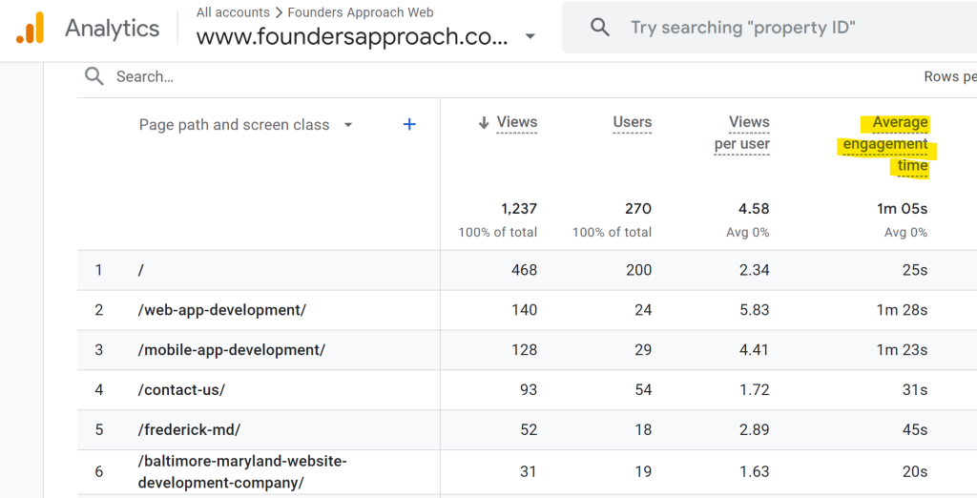Image resolution: width=977 pixels, height=498 pixels.
Task: Sort by Average engagement time header
Action: [884, 144]
